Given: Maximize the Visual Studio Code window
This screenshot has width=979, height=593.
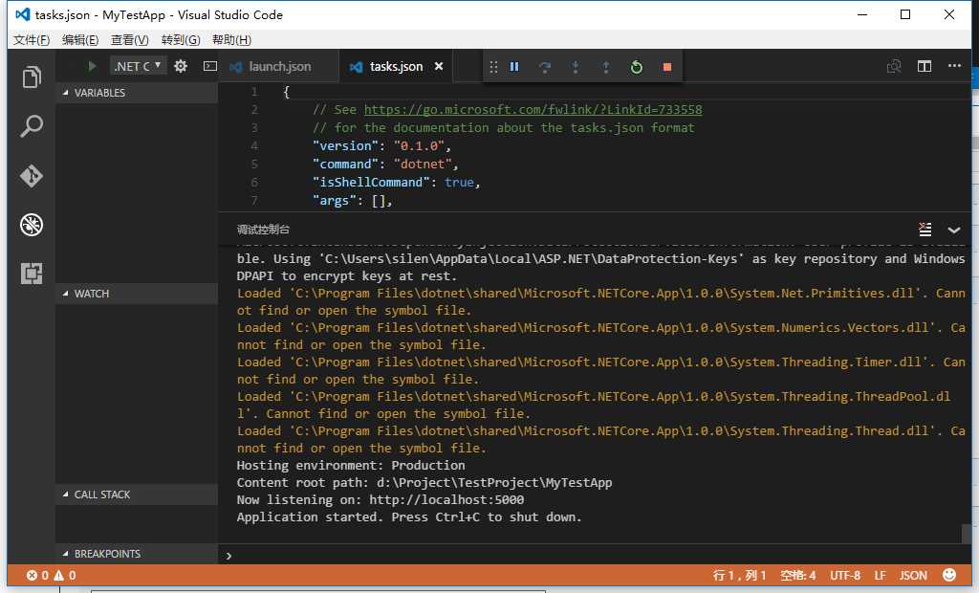Looking at the screenshot, I should (x=905, y=14).
